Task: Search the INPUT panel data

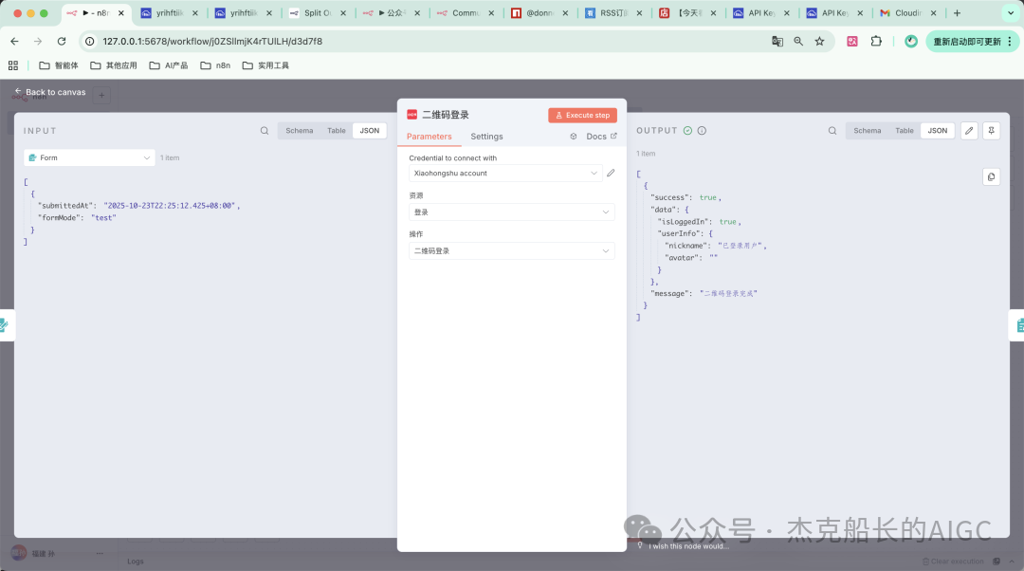Action: [265, 131]
